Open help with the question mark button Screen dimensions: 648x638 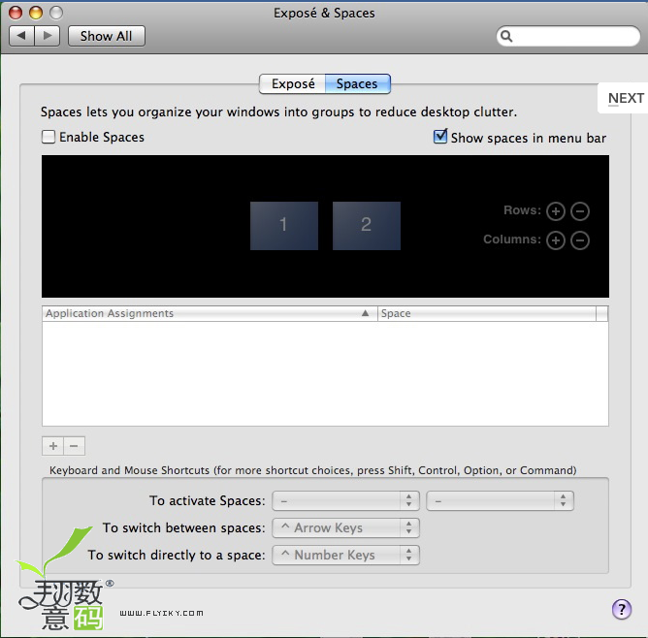[x=621, y=609]
